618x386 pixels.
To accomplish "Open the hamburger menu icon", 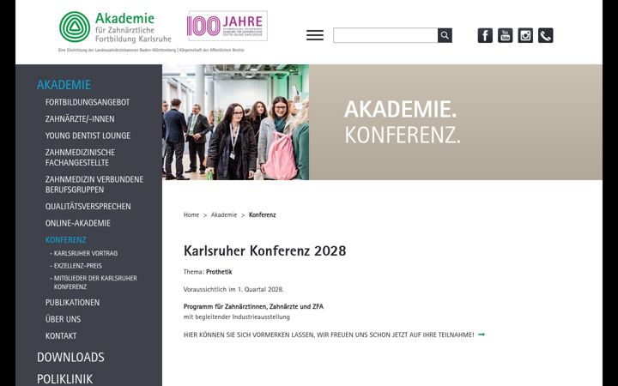I will tap(315, 35).
